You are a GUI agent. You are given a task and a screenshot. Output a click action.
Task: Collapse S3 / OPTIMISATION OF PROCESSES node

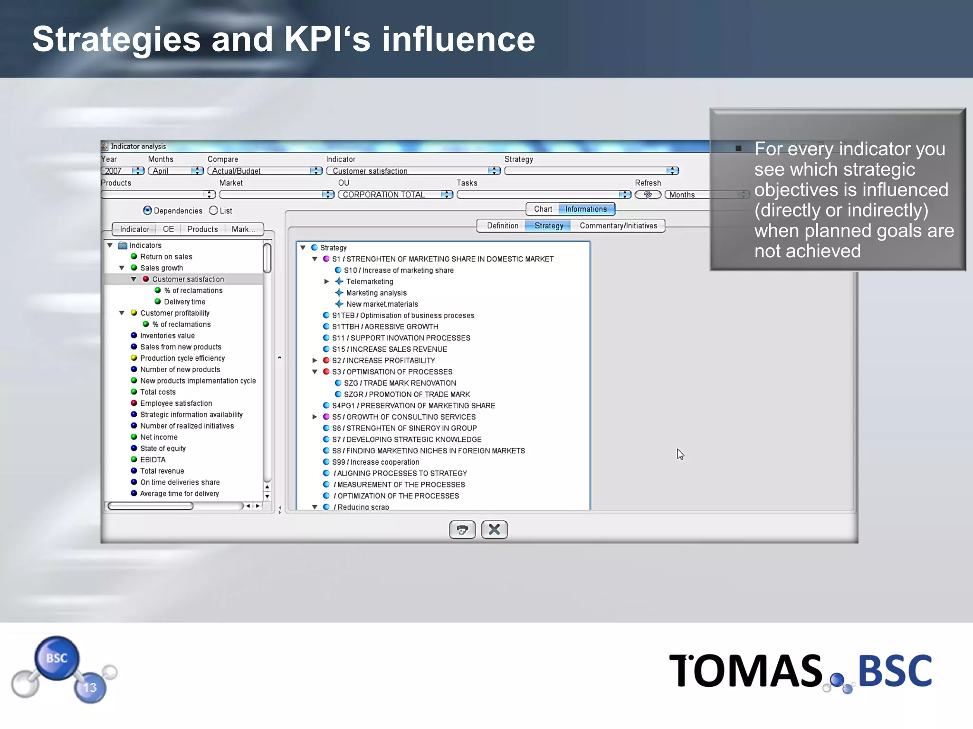point(315,372)
